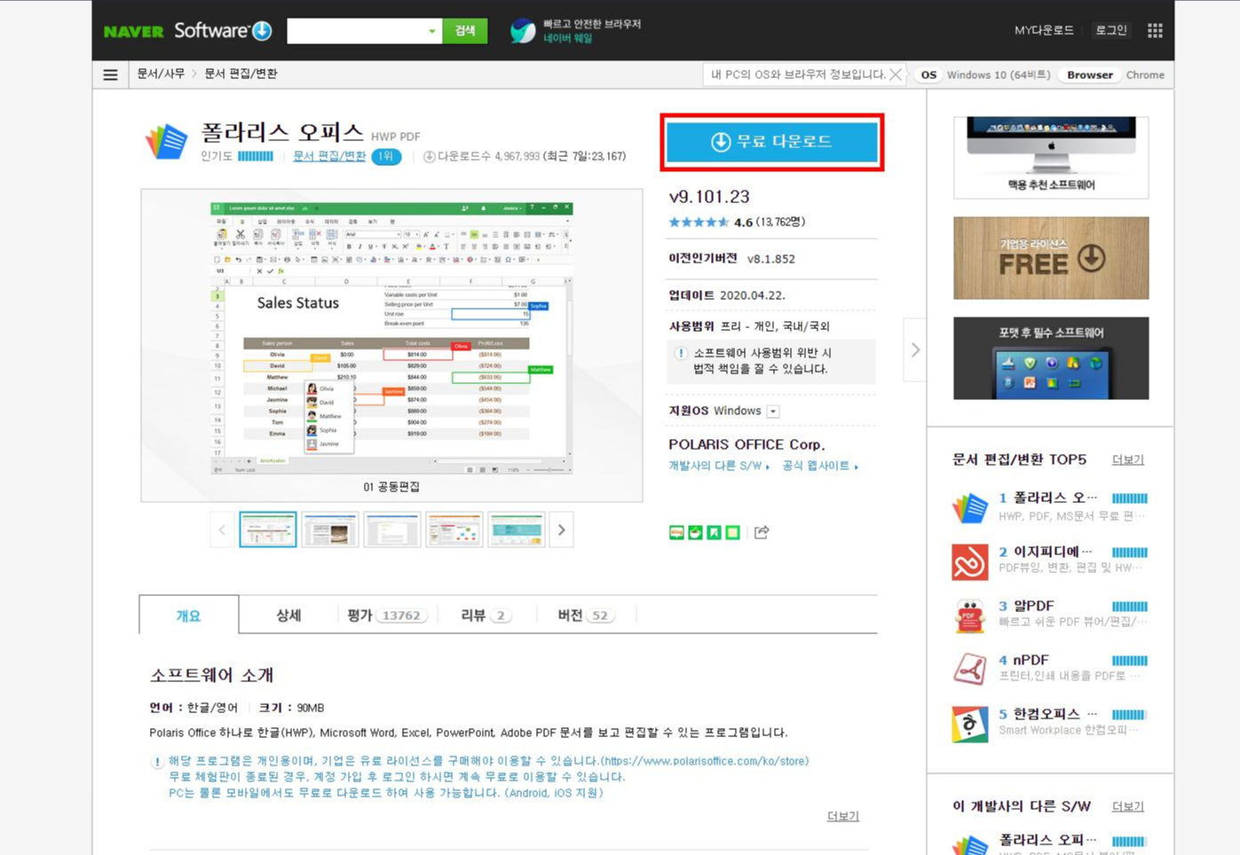Click the Polaris Office app icon beside title
1240x855 pixels.
point(167,142)
